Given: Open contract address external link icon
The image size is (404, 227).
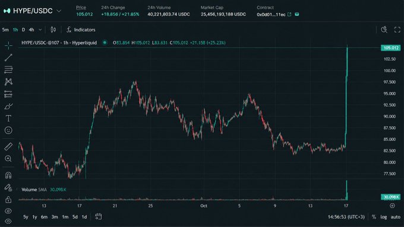Looking at the screenshot, I should click(x=289, y=14).
